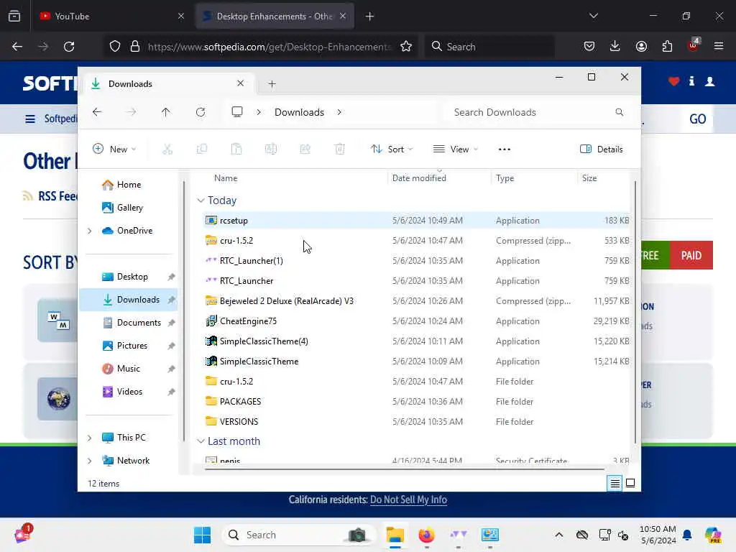
Task: Click the Cut icon in Explorer toolbar
Action: pos(167,149)
